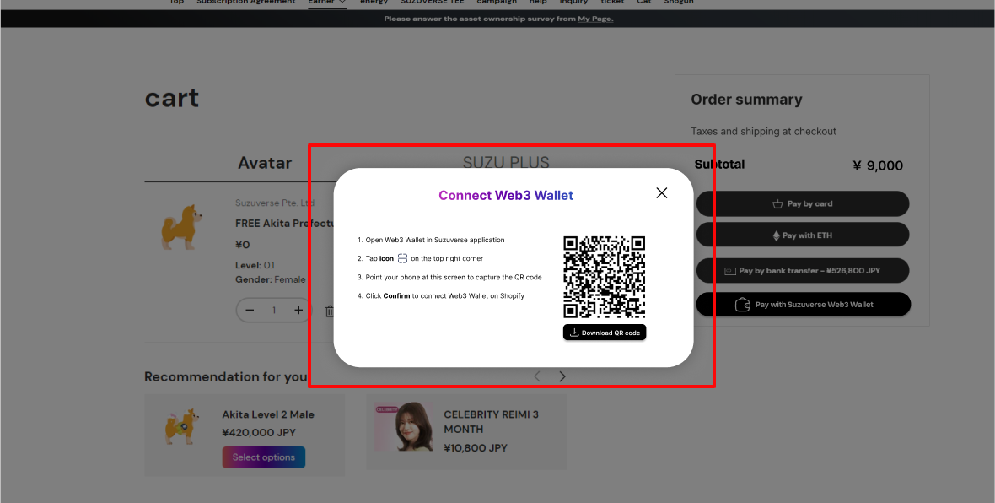Click the QR code image

coord(604,277)
